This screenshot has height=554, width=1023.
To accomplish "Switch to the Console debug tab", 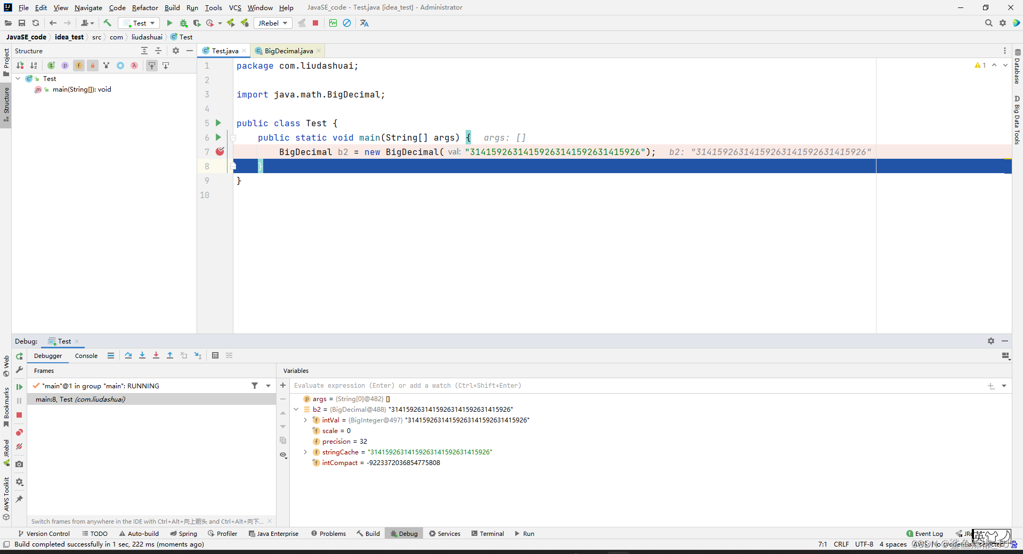I will (x=86, y=355).
